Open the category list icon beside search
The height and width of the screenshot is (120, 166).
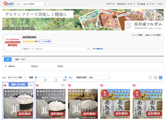click(18, 4)
